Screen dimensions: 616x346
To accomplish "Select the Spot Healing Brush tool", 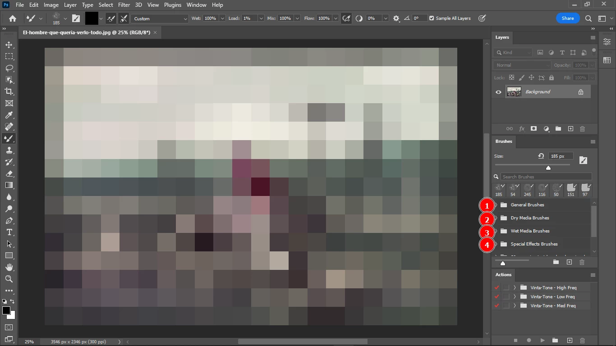I will pyautogui.click(x=9, y=127).
